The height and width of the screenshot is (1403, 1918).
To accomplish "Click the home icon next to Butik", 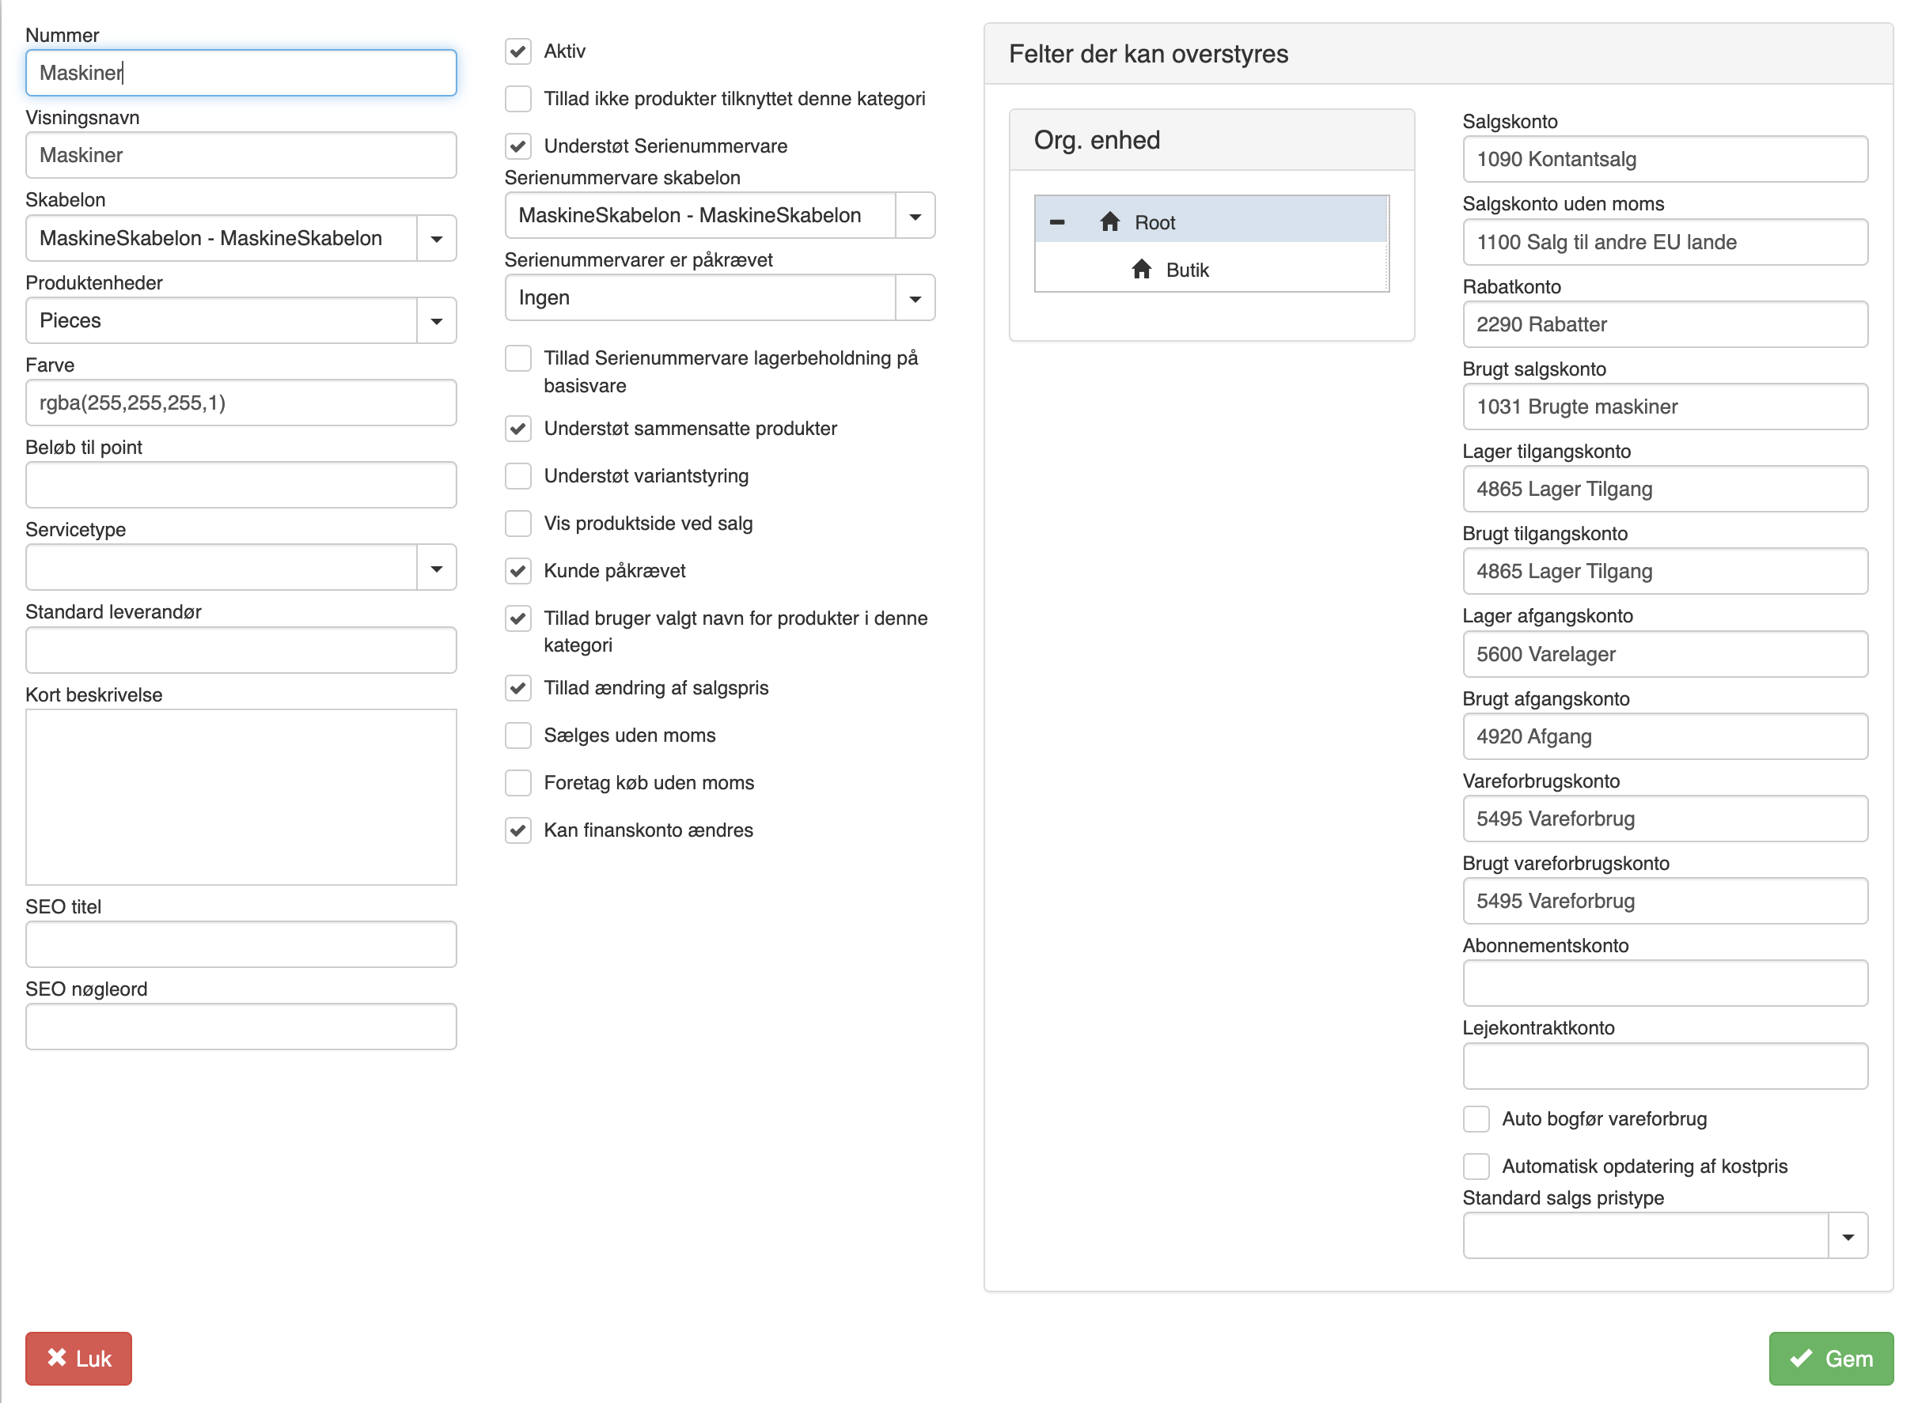I will pos(1141,269).
